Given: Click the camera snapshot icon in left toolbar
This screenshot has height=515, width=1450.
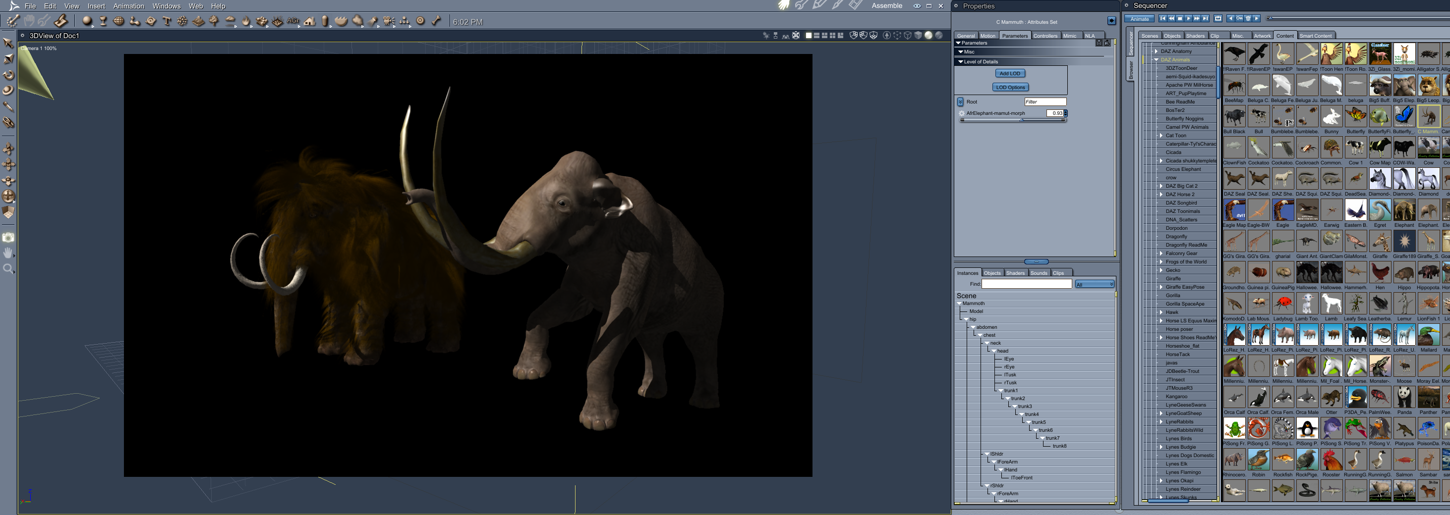Looking at the screenshot, I should click(8, 237).
